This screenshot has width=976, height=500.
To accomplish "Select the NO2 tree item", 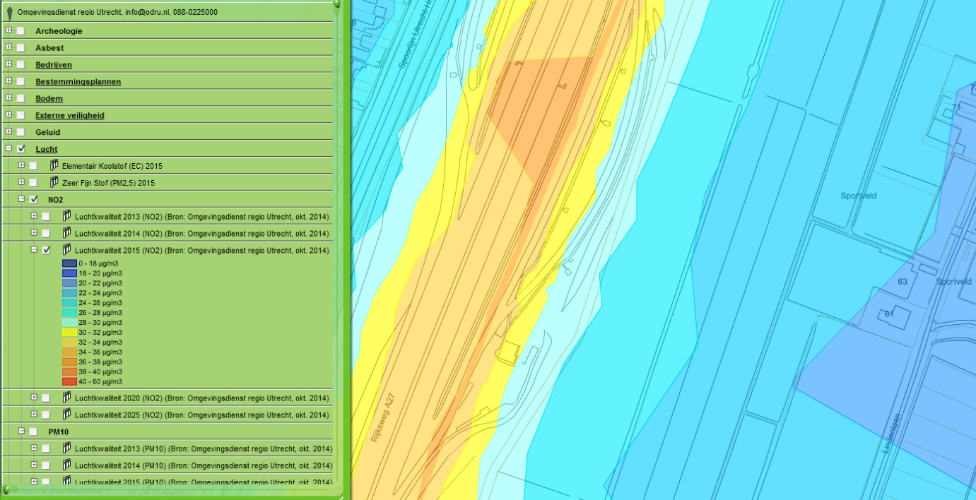I will coord(56,200).
